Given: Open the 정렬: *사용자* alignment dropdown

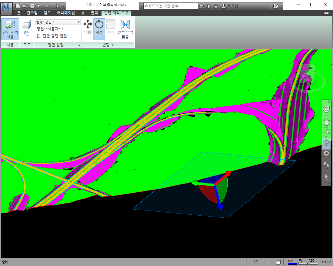Looking at the screenshot, I should [x=63, y=29].
